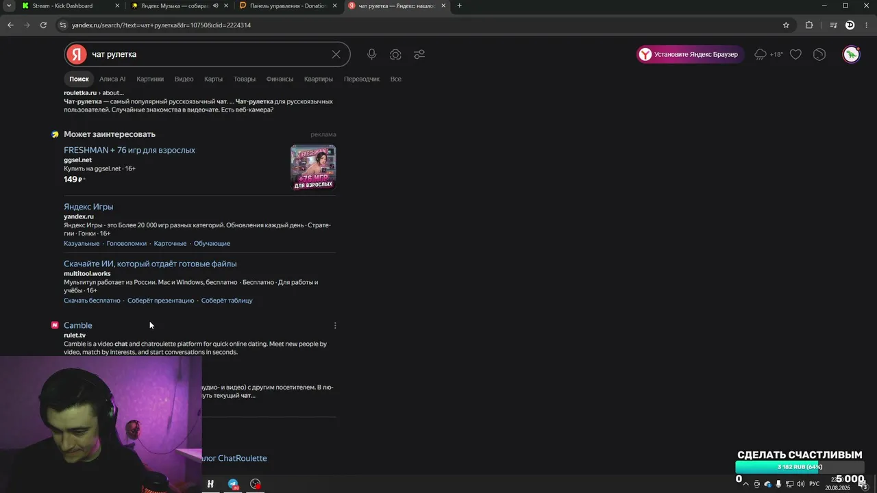Image resolution: width=877 pixels, height=493 pixels.
Task: Follow the Карточные sublink
Action: tap(170, 243)
